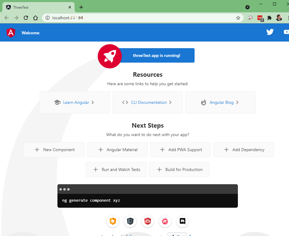View site information icon in address bar

click(x=48, y=18)
